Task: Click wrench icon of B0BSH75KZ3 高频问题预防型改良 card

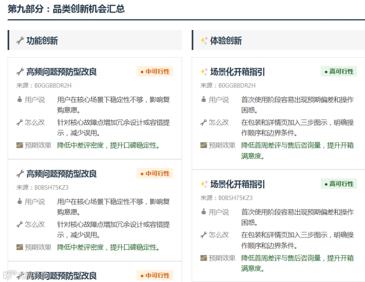Action: pos(20,174)
